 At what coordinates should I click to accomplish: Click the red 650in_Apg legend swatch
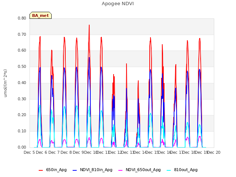click(x=41, y=170)
